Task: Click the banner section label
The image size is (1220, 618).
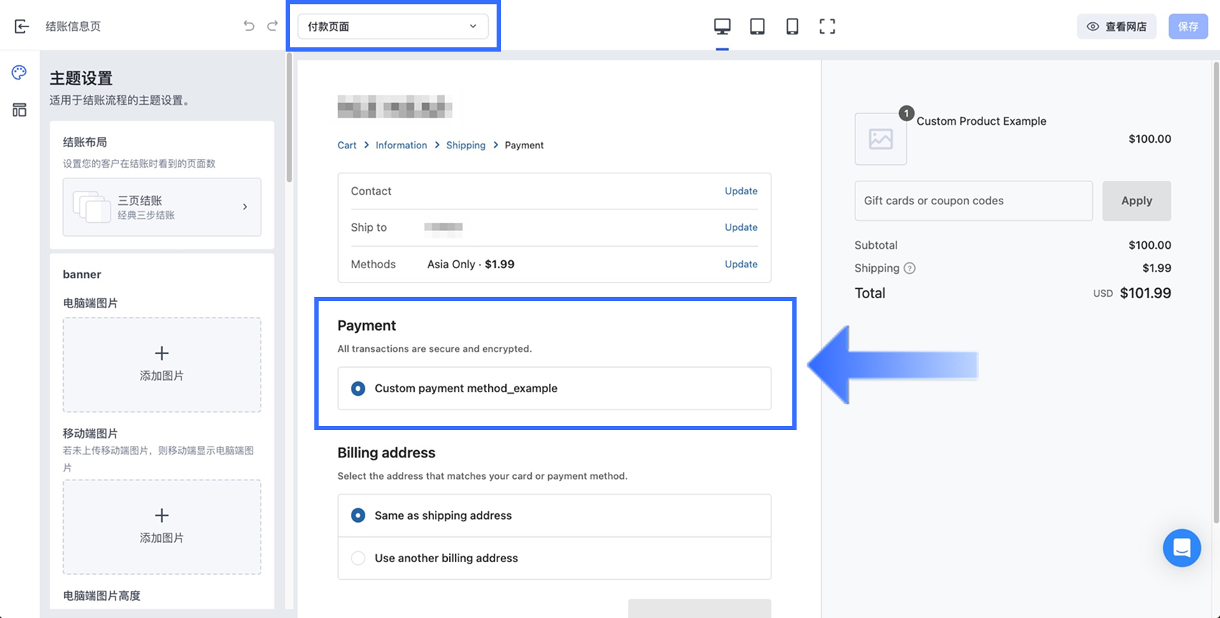Action: (x=82, y=275)
